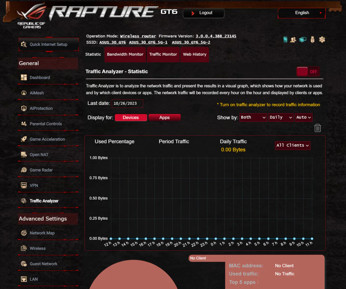Click the Dashboard sidebar icon
This screenshot has width=346, height=289.
24,78
